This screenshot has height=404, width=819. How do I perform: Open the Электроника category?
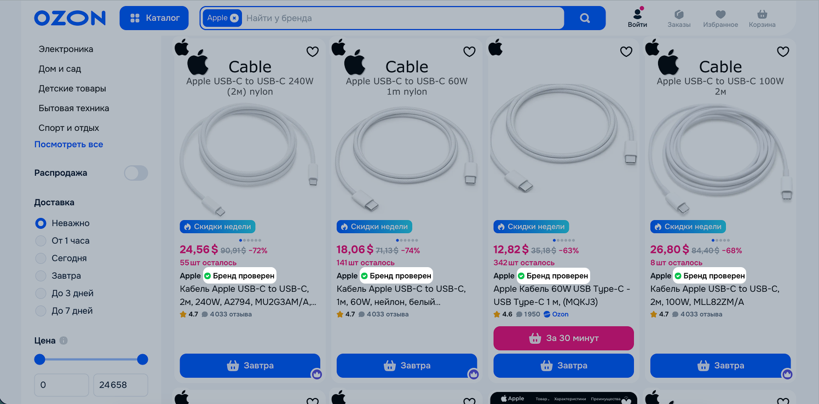[x=66, y=49]
